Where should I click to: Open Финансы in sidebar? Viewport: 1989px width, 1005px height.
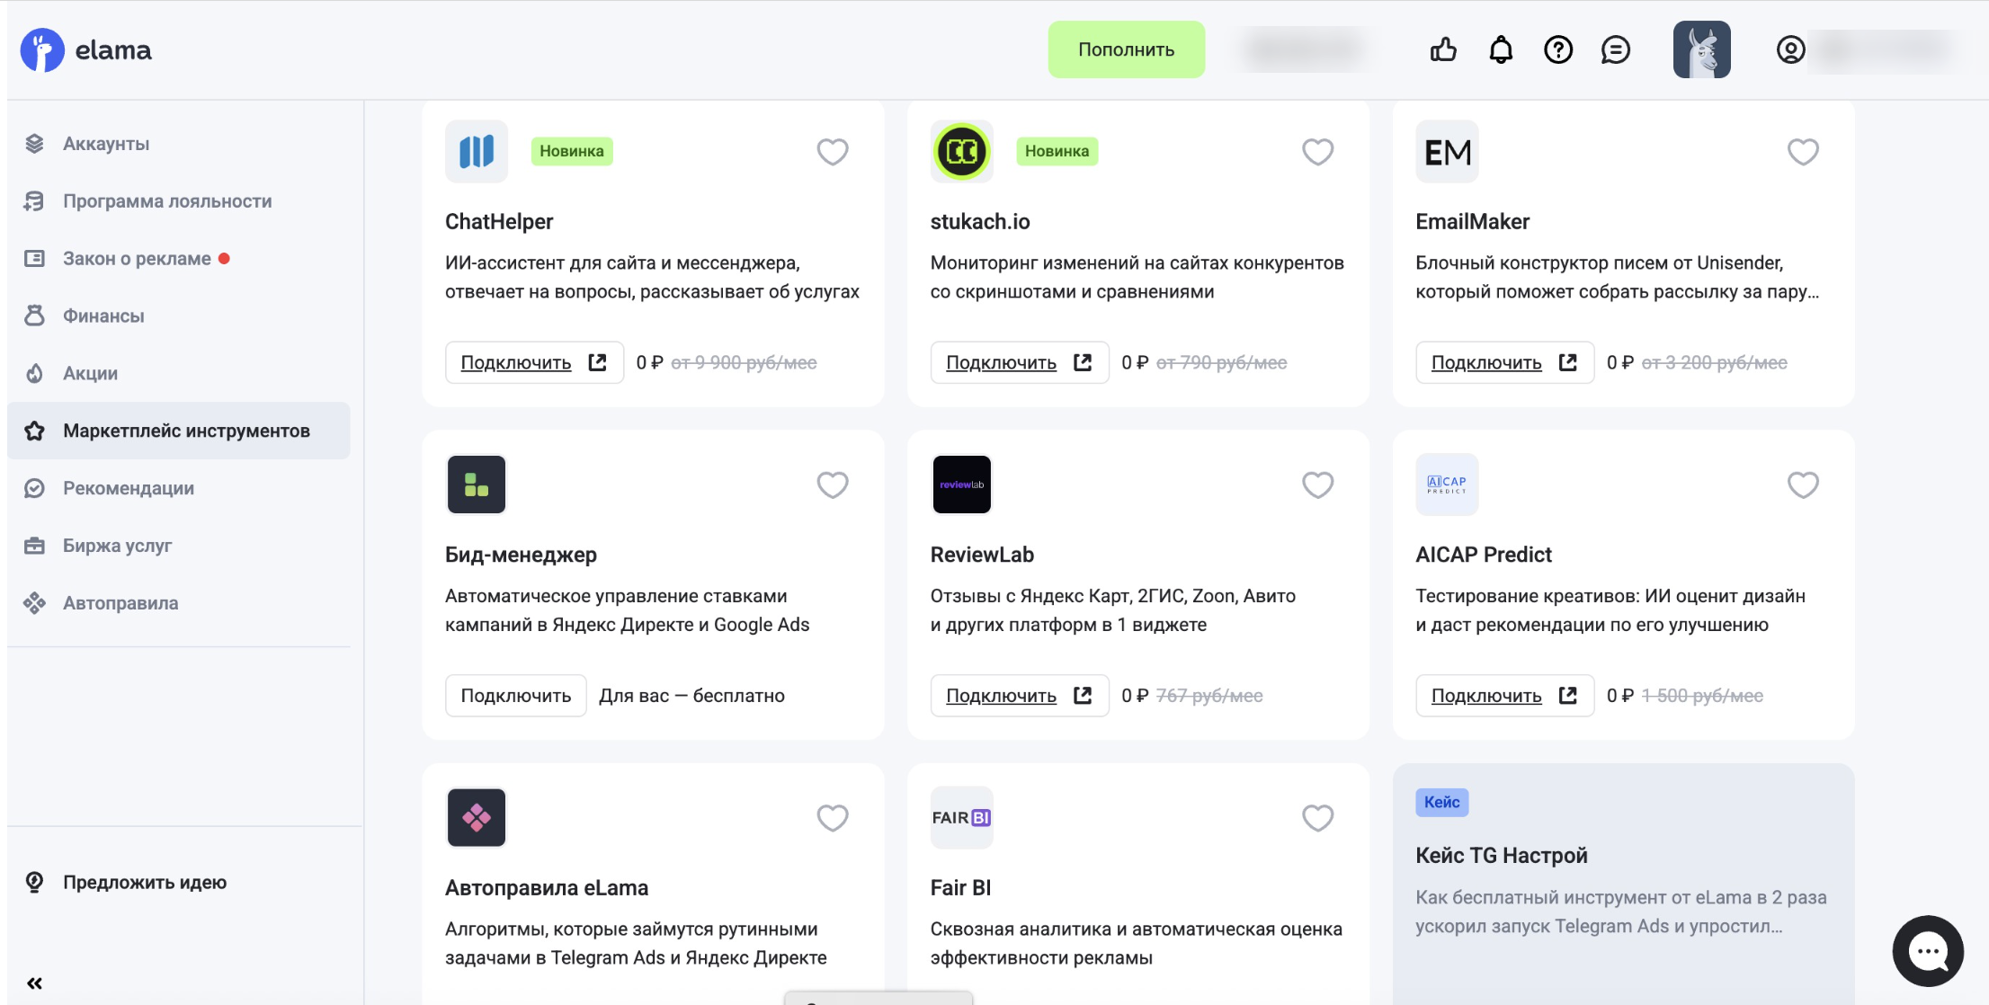[x=178, y=316]
